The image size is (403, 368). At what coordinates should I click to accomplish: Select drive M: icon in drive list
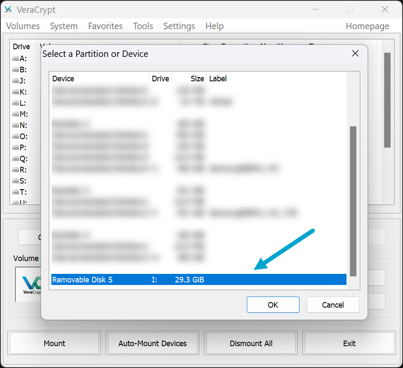click(15, 114)
